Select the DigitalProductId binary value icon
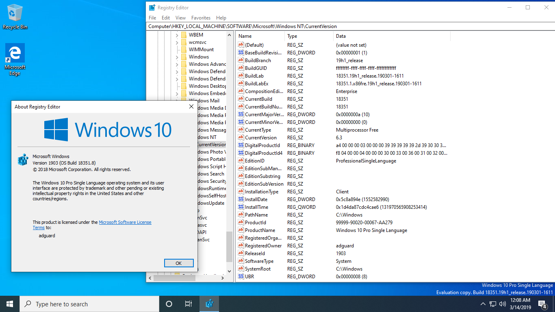Screen dimensions: 555x312 pyautogui.click(x=241, y=145)
